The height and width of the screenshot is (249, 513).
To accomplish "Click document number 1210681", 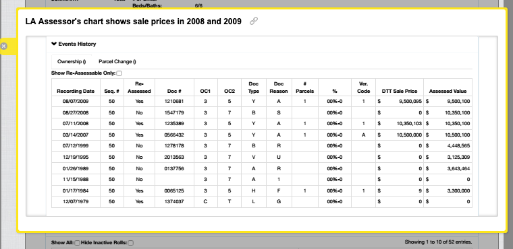I will [174, 102].
